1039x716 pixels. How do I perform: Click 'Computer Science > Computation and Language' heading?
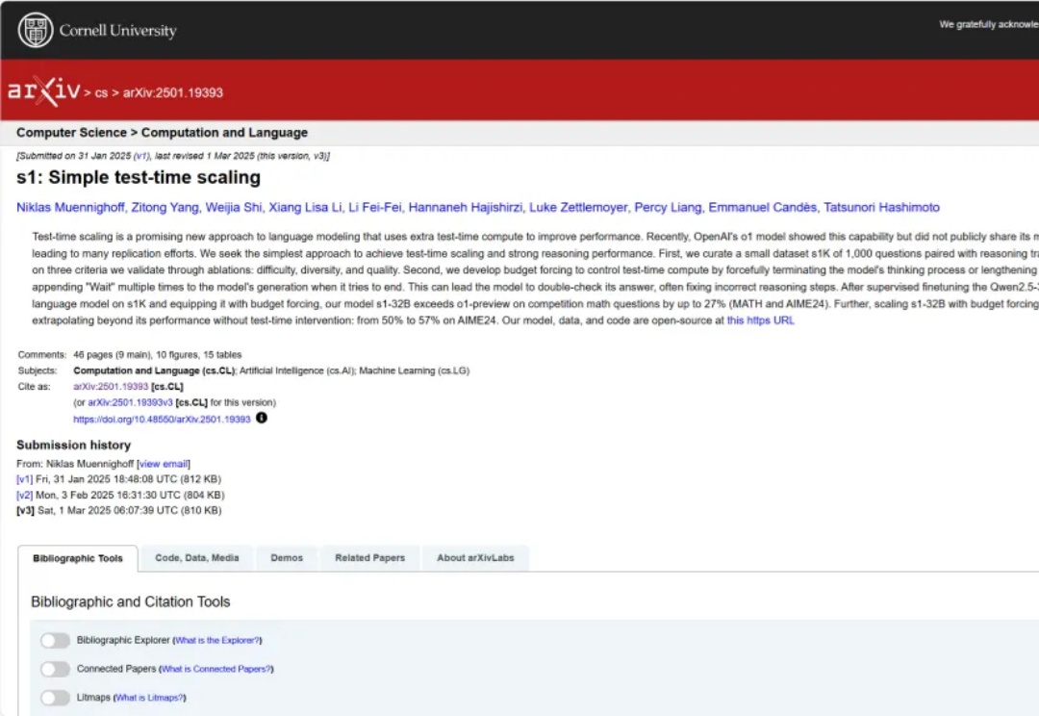click(163, 133)
